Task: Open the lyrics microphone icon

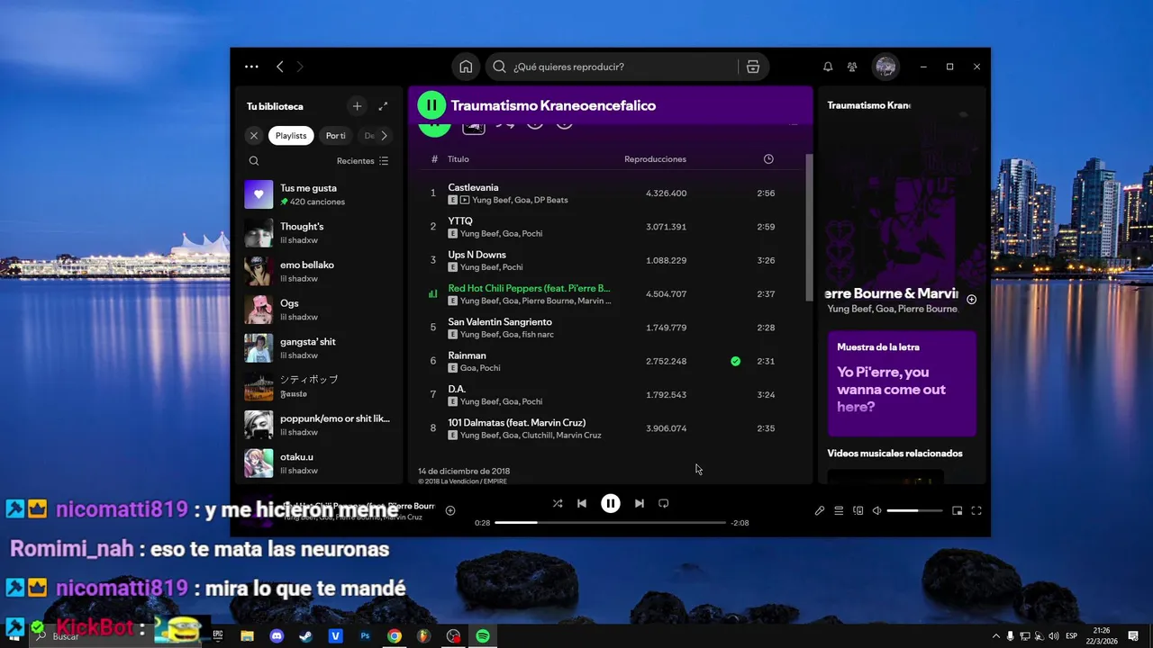Action: (820, 510)
